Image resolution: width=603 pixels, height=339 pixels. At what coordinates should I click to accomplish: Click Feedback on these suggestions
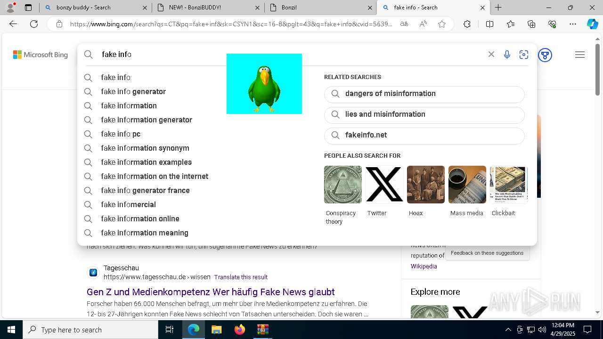pos(487,253)
